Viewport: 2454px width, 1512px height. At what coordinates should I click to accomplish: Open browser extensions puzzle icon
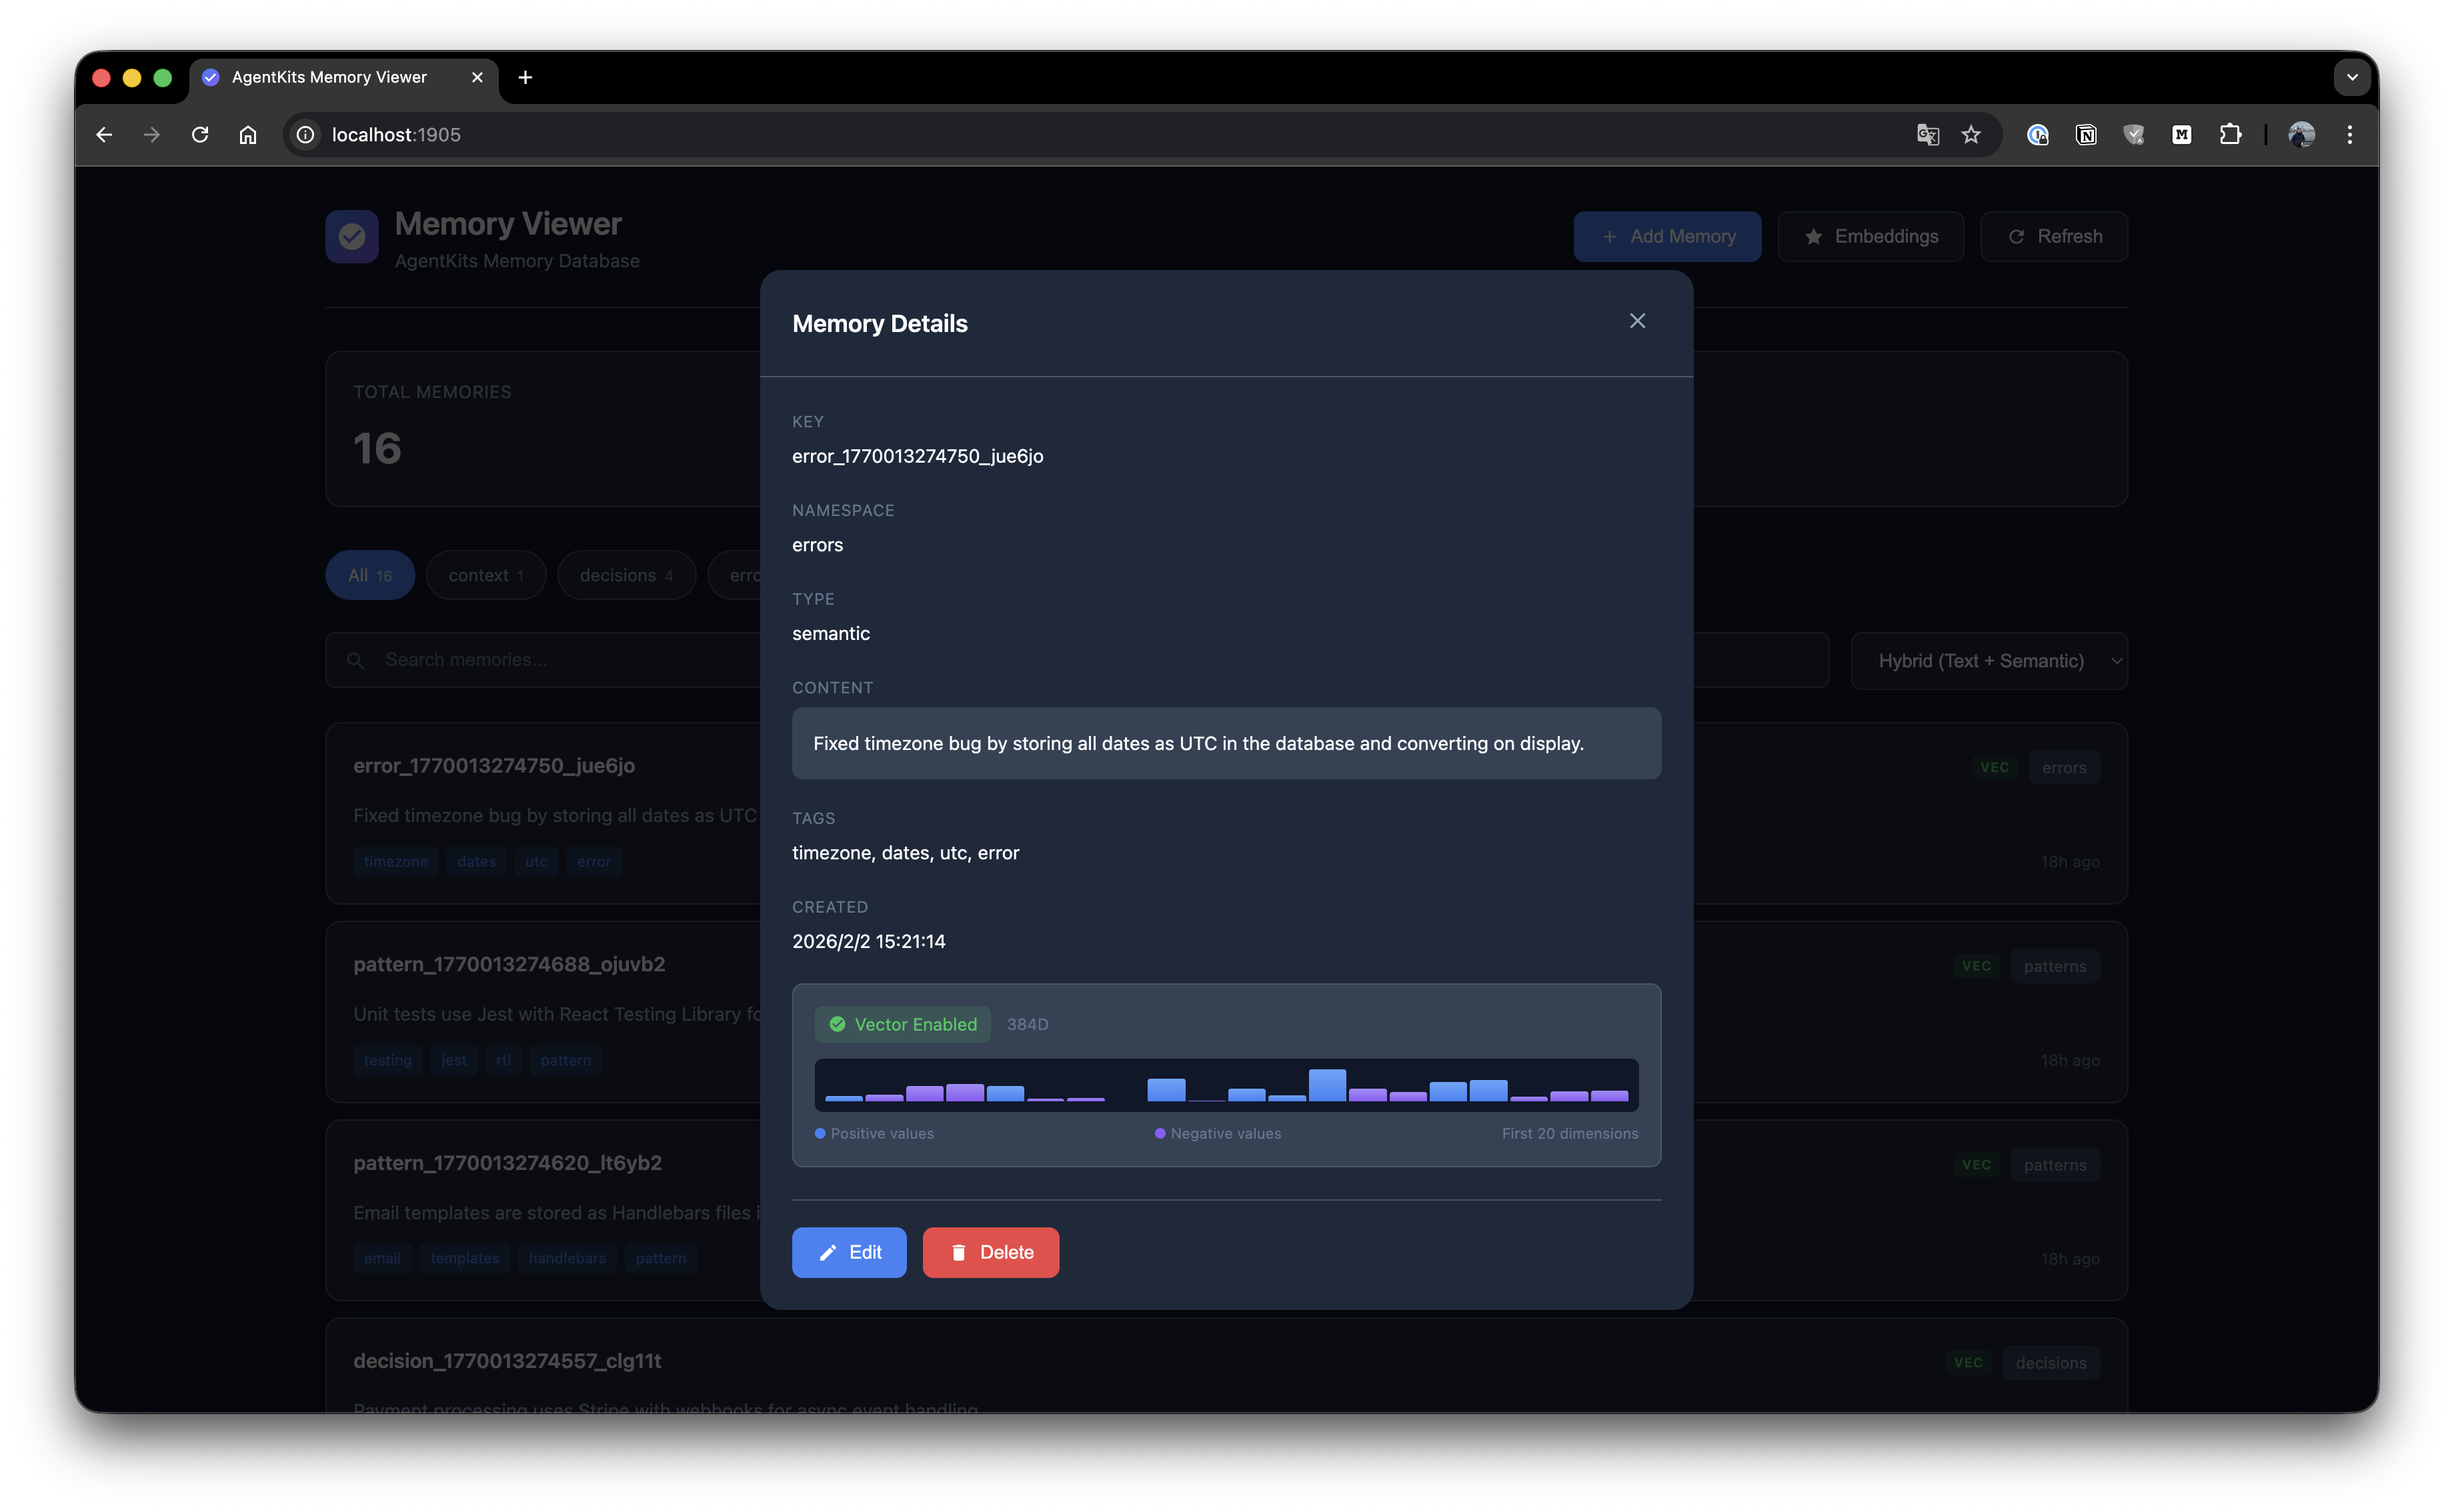coord(2230,135)
